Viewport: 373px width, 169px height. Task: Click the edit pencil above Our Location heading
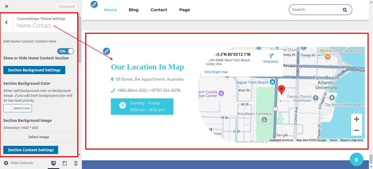click(x=106, y=51)
